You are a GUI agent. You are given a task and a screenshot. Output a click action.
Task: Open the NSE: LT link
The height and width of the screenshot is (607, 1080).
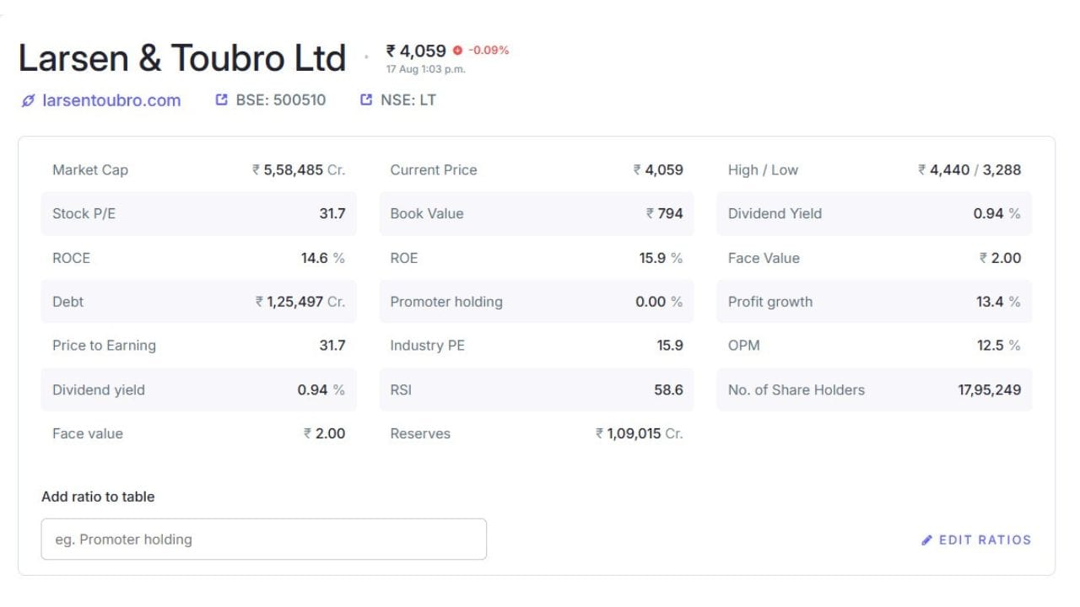tap(398, 100)
